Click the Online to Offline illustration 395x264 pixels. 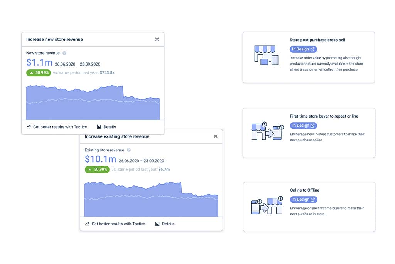coord(267,205)
